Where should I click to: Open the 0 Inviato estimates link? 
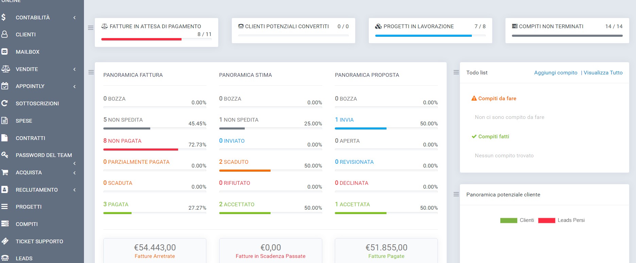(232, 141)
